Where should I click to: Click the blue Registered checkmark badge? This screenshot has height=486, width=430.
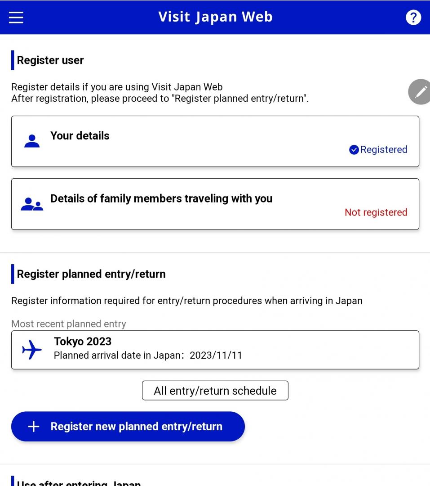tap(355, 149)
